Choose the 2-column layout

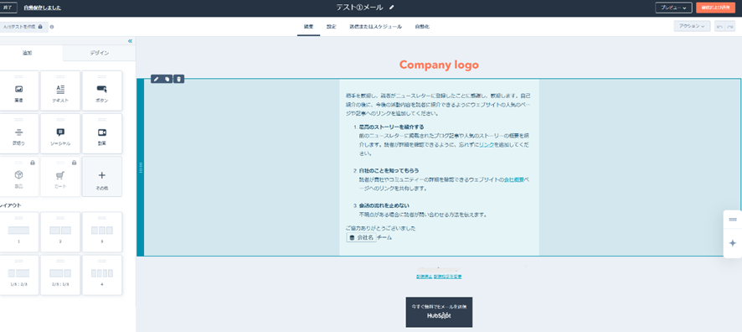(60, 232)
